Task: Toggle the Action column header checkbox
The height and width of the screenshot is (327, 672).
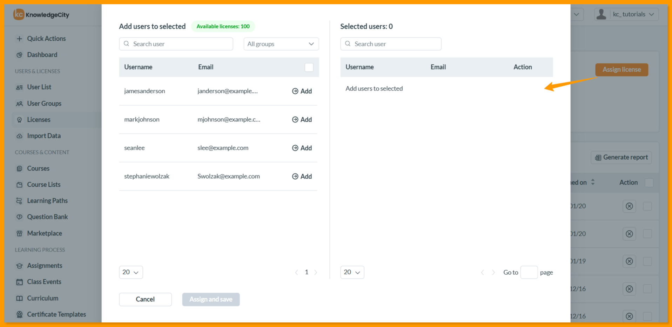Action: tap(649, 182)
